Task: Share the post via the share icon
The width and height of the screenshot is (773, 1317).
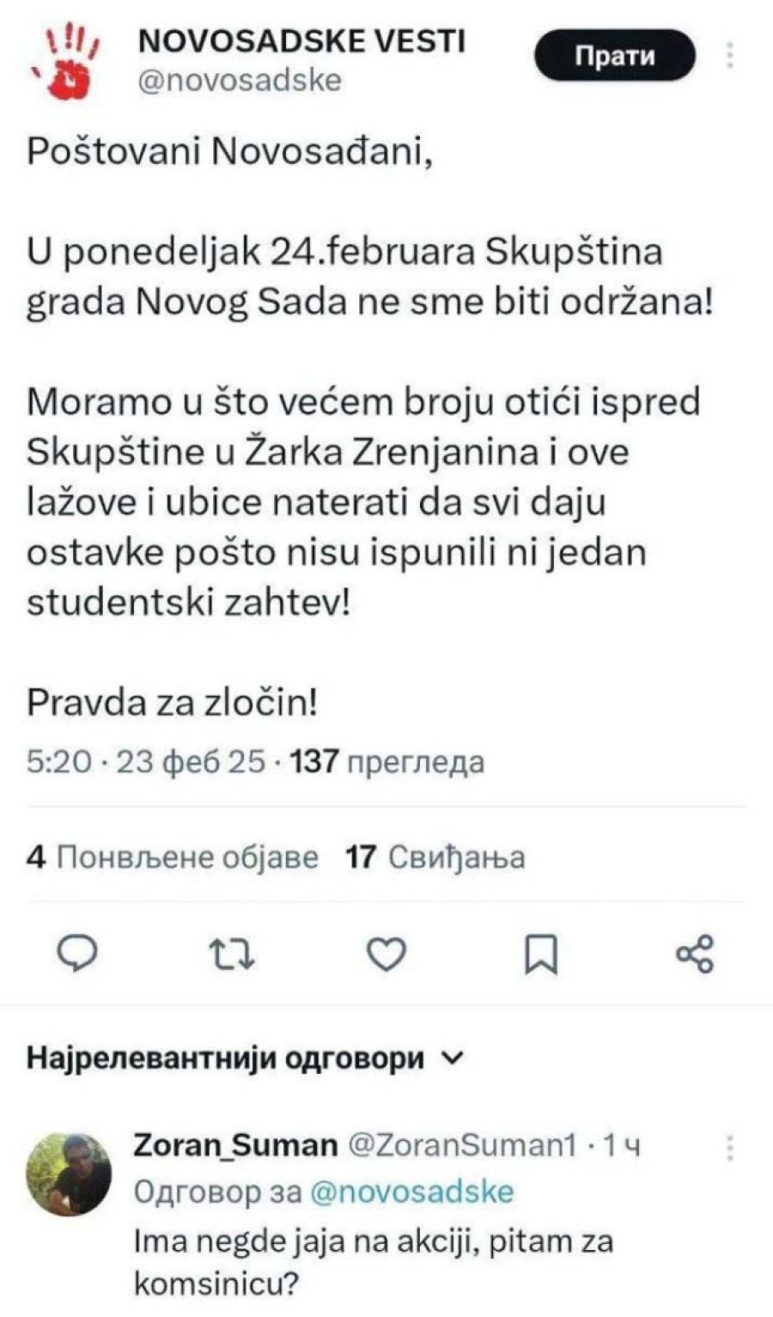Action: (x=697, y=953)
